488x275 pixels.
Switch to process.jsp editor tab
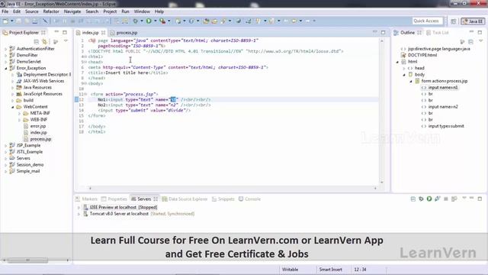click(x=124, y=33)
